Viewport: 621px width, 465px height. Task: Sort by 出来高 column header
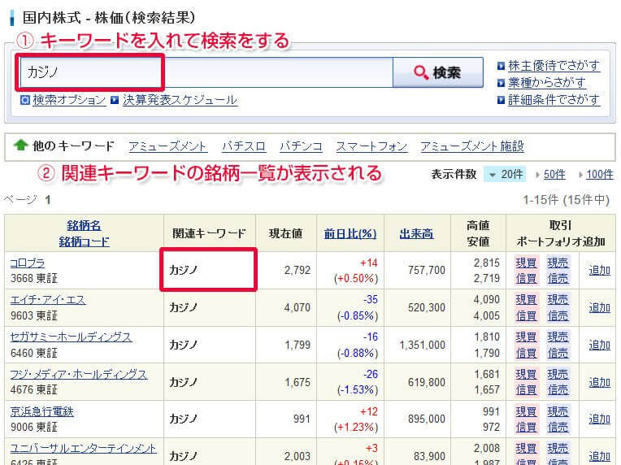[x=416, y=233]
